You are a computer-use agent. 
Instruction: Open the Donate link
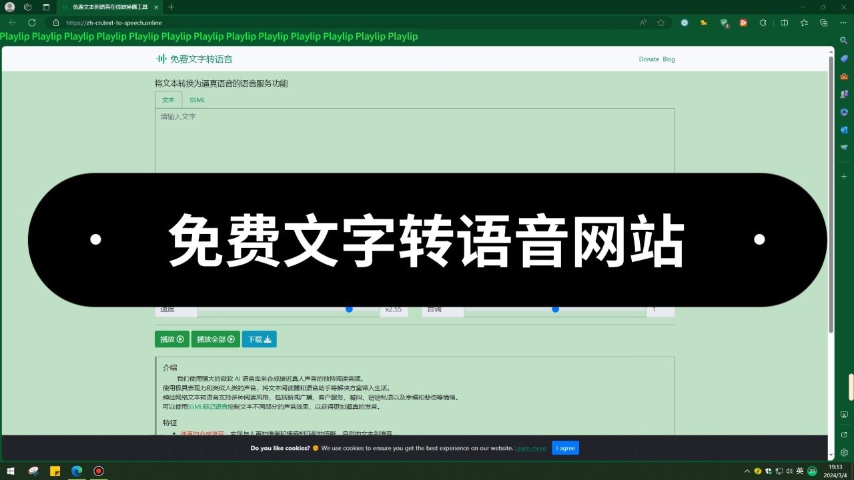click(648, 59)
